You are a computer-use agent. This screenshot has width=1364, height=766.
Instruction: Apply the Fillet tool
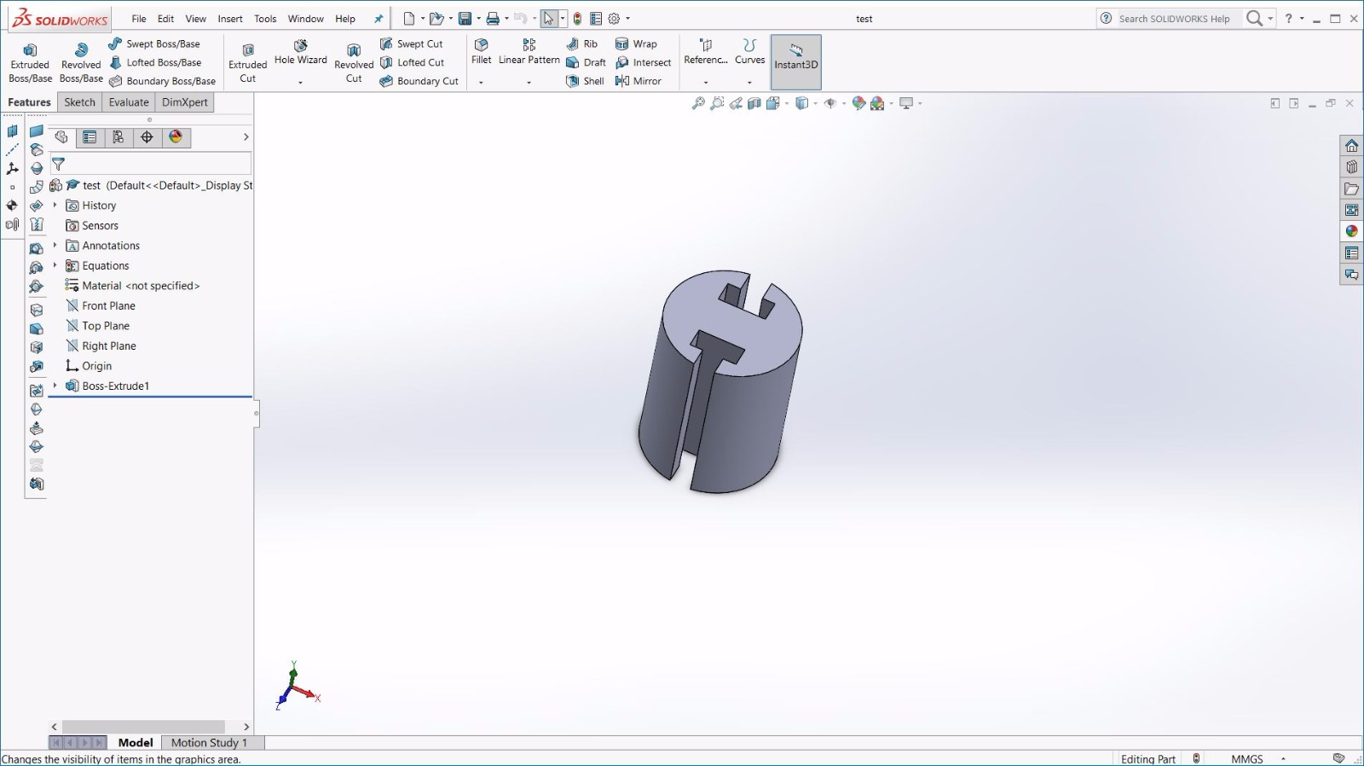(482, 52)
